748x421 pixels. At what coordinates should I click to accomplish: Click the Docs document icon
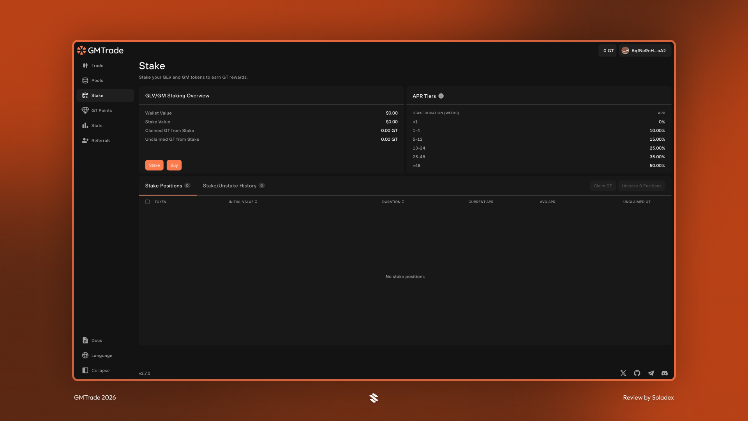85,340
